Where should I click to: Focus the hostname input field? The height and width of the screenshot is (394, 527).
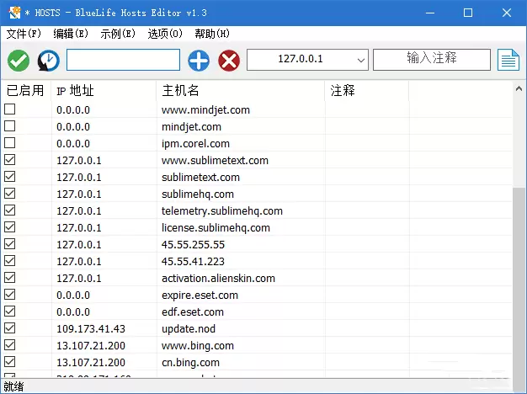pyautogui.click(x=123, y=60)
